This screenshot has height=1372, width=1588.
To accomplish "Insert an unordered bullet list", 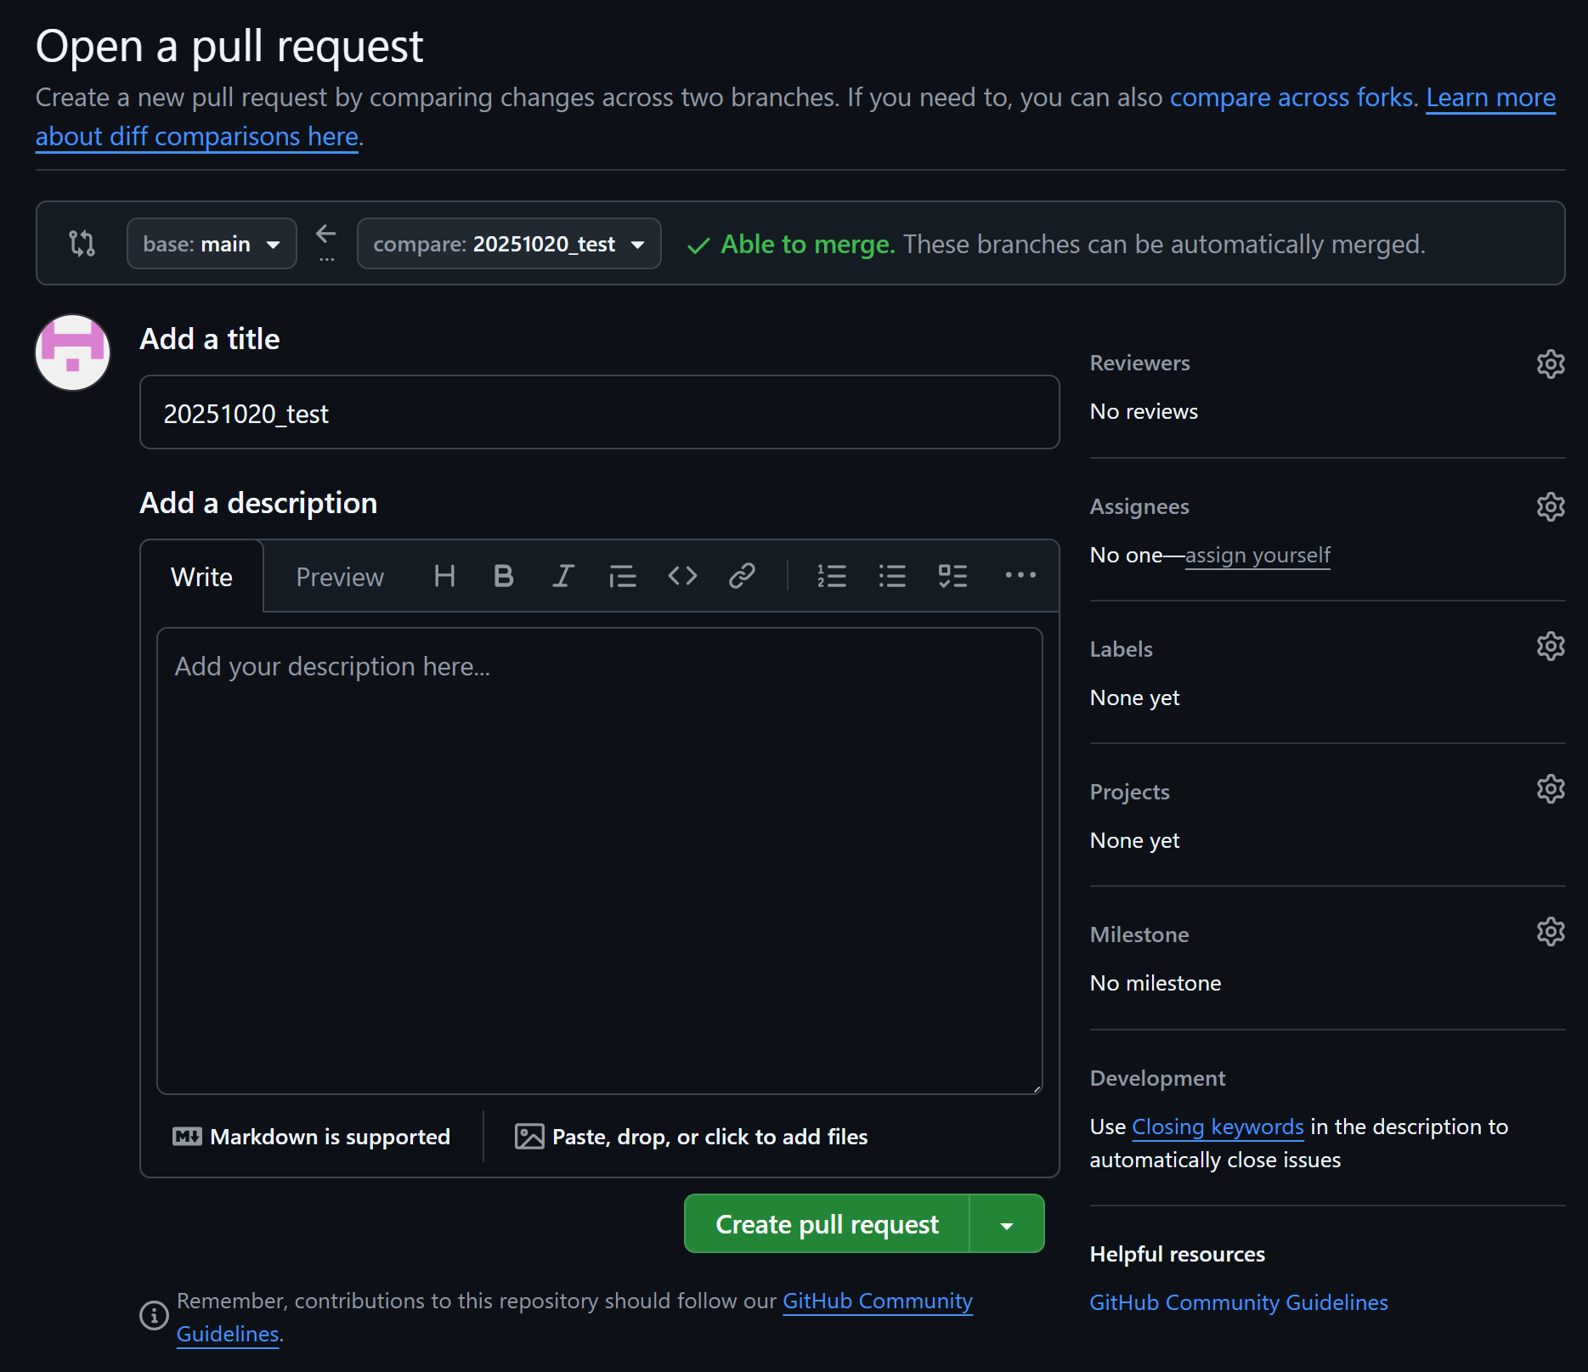I will click(x=891, y=576).
